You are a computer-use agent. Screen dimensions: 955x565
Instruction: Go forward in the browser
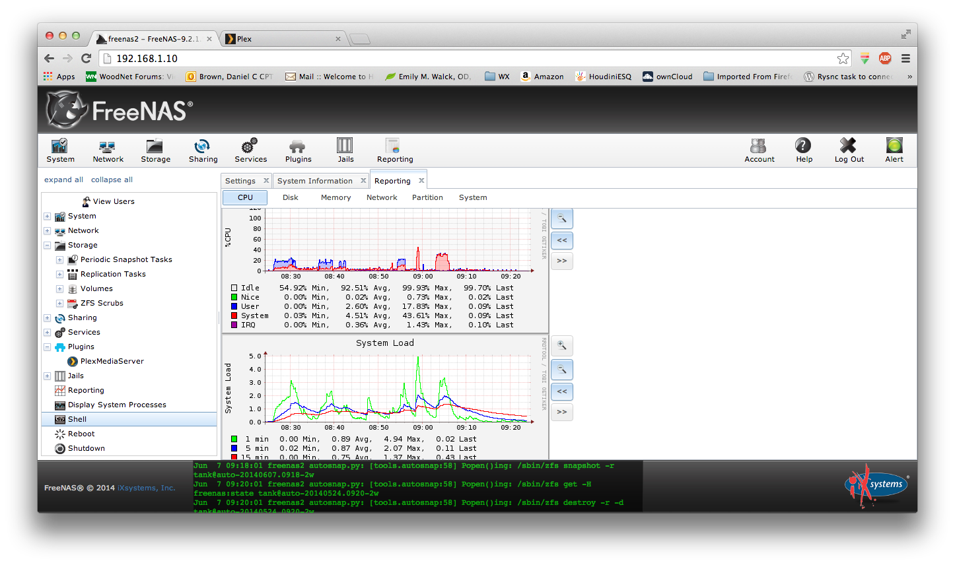[x=67, y=58]
